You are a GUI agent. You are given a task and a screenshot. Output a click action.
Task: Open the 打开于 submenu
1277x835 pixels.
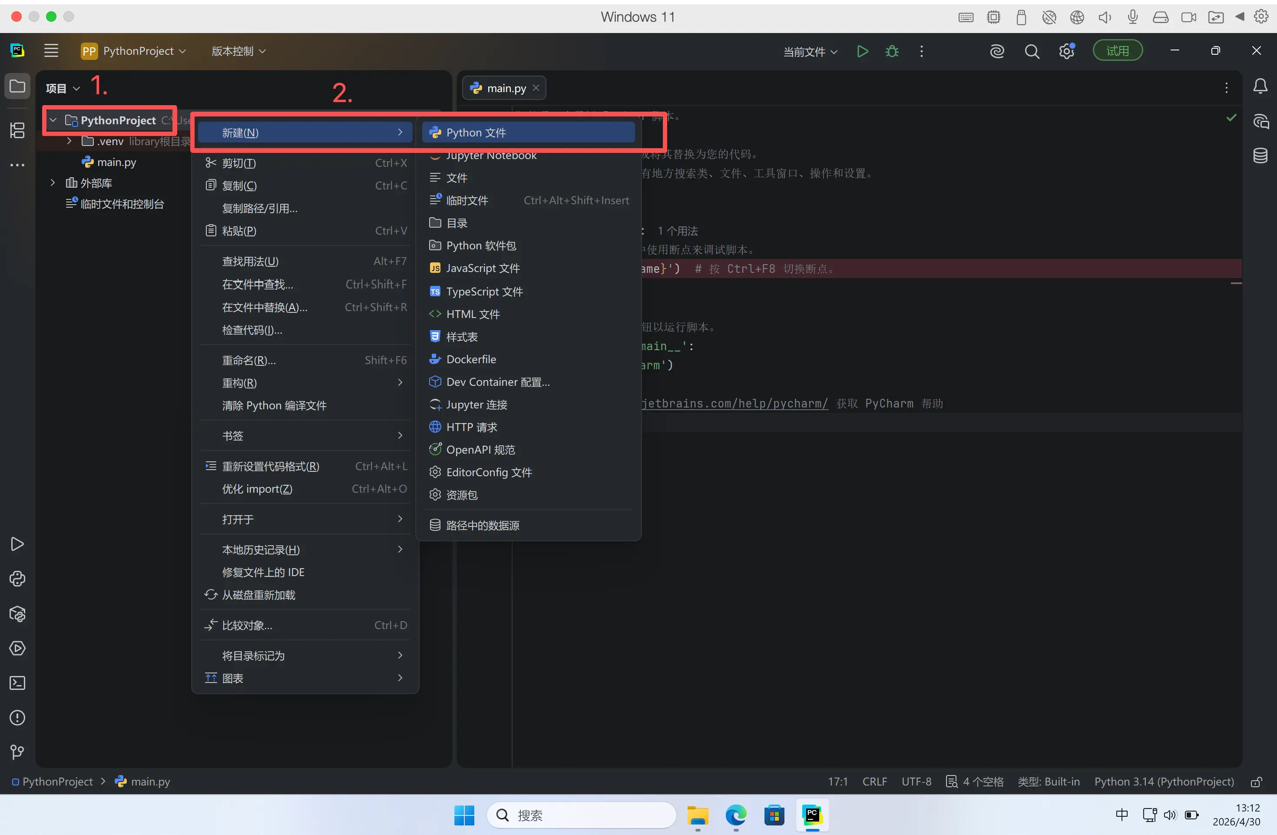pyautogui.click(x=305, y=519)
